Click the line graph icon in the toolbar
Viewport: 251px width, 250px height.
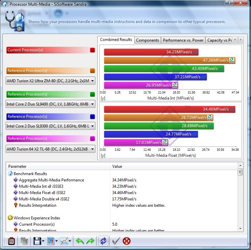click(64, 241)
